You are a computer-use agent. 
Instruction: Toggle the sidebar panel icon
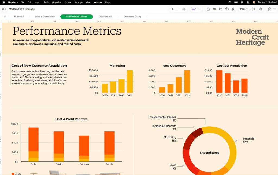(x=4, y=9)
